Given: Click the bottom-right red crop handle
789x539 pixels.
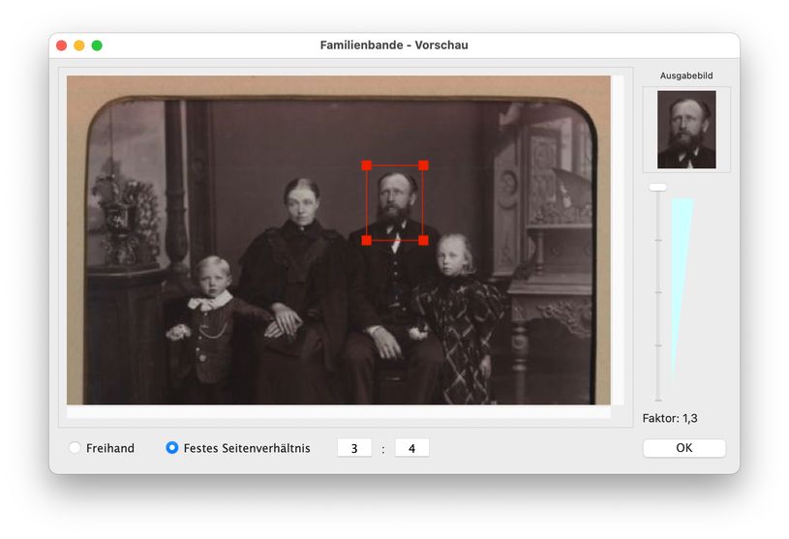Looking at the screenshot, I should click(423, 240).
